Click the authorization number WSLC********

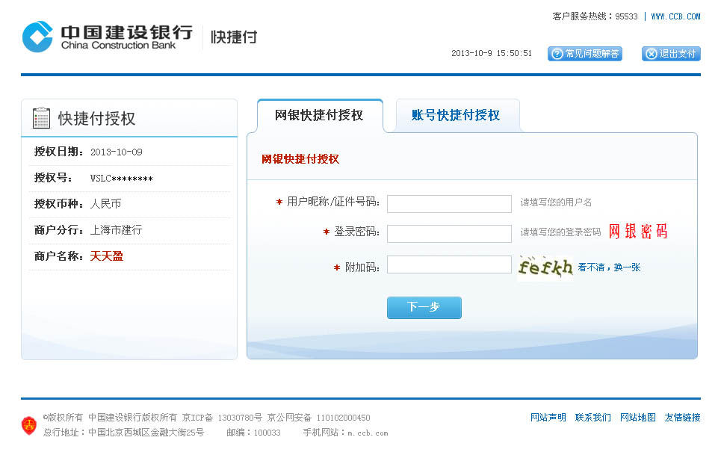(x=121, y=179)
